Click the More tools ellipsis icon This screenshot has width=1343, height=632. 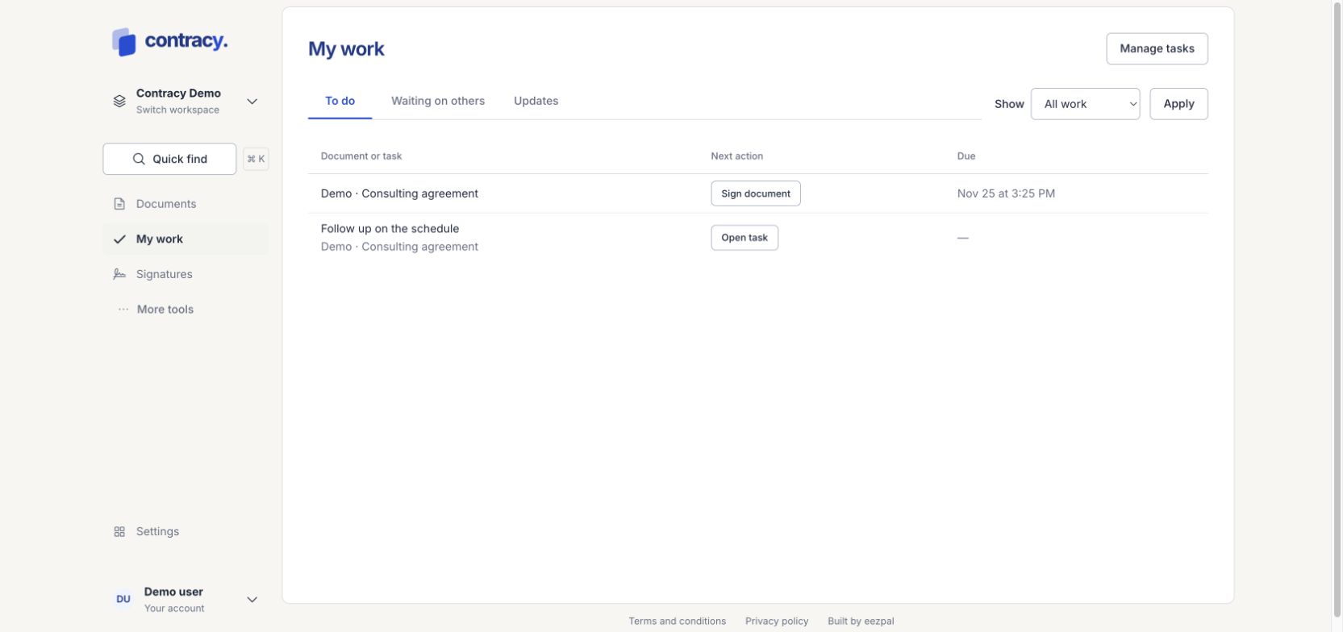tap(123, 310)
